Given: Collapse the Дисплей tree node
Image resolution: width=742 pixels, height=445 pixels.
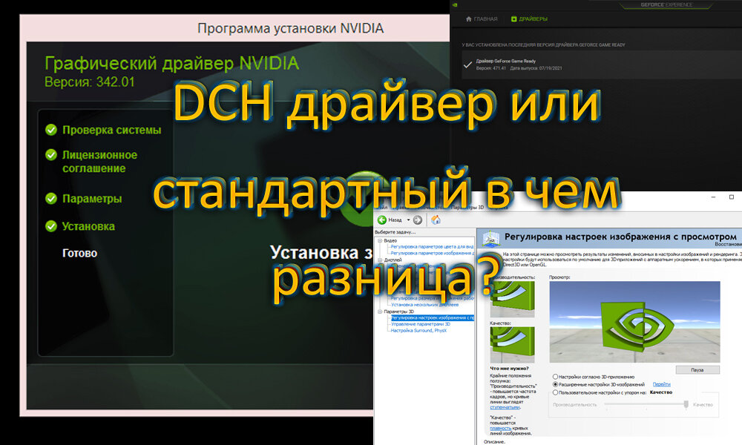Looking at the screenshot, I should (379, 260).
